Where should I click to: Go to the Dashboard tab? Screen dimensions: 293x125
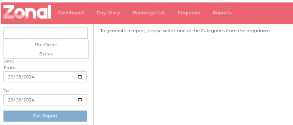click(71, 13)
